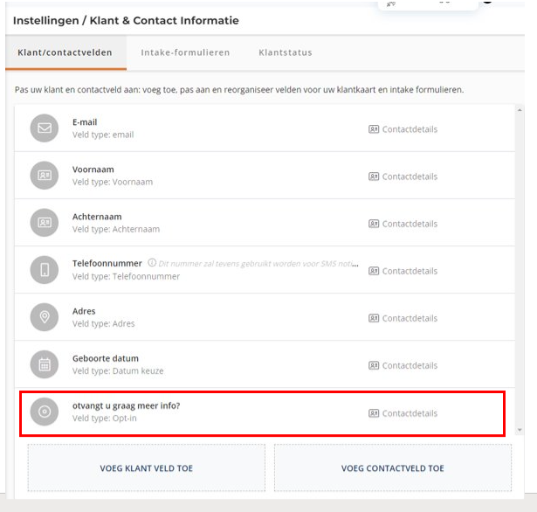Image resolution: width=537 pixels, height=512 pixels.
Task: Click the Achternaam ID card icon
Action: point(45,223)
